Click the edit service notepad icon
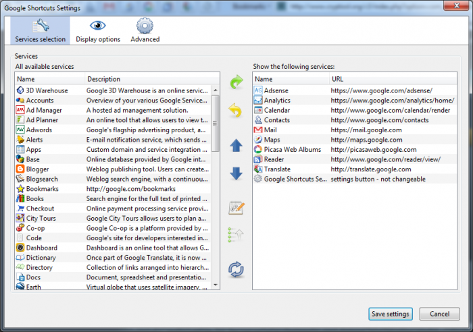 236,208
